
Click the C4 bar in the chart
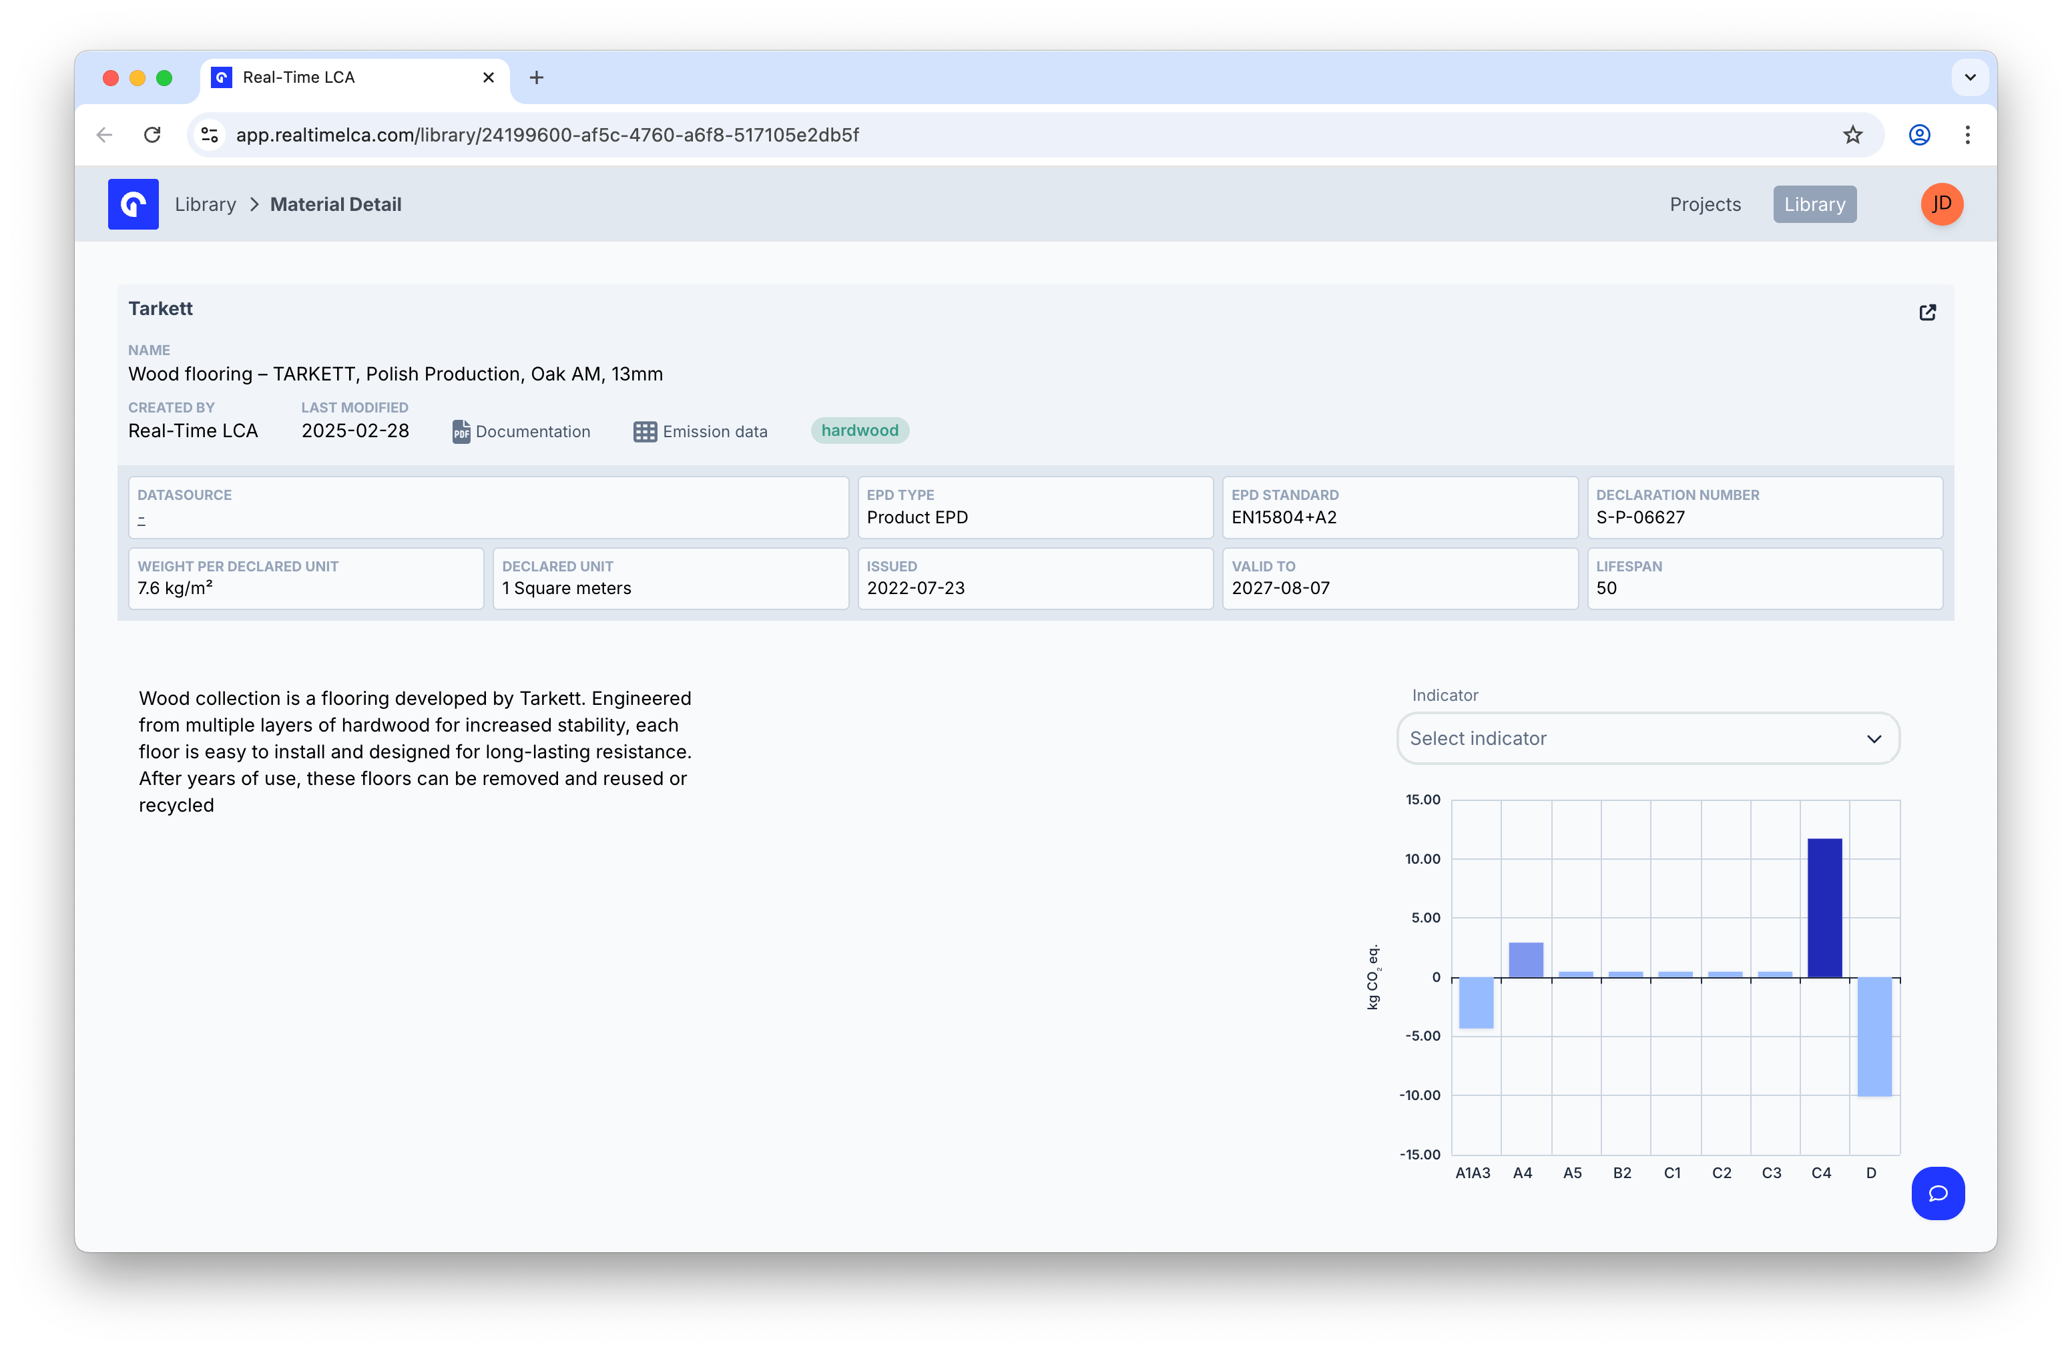point(1825,908)
